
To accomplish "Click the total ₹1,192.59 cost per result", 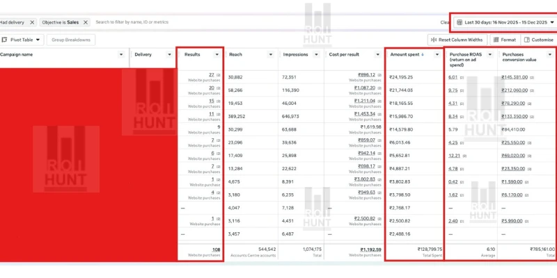I will coord(370,250).
